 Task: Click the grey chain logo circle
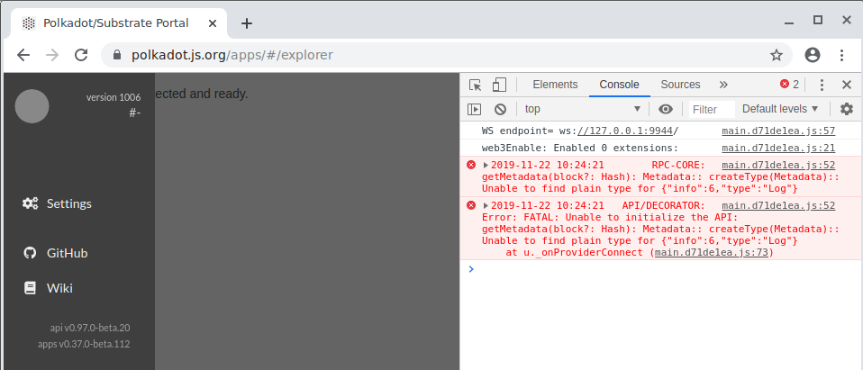[32, 106]
